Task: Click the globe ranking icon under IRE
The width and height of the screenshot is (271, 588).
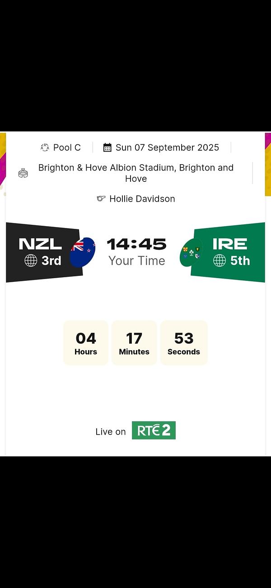Action: pyautogui.click(x=220, y=261)
